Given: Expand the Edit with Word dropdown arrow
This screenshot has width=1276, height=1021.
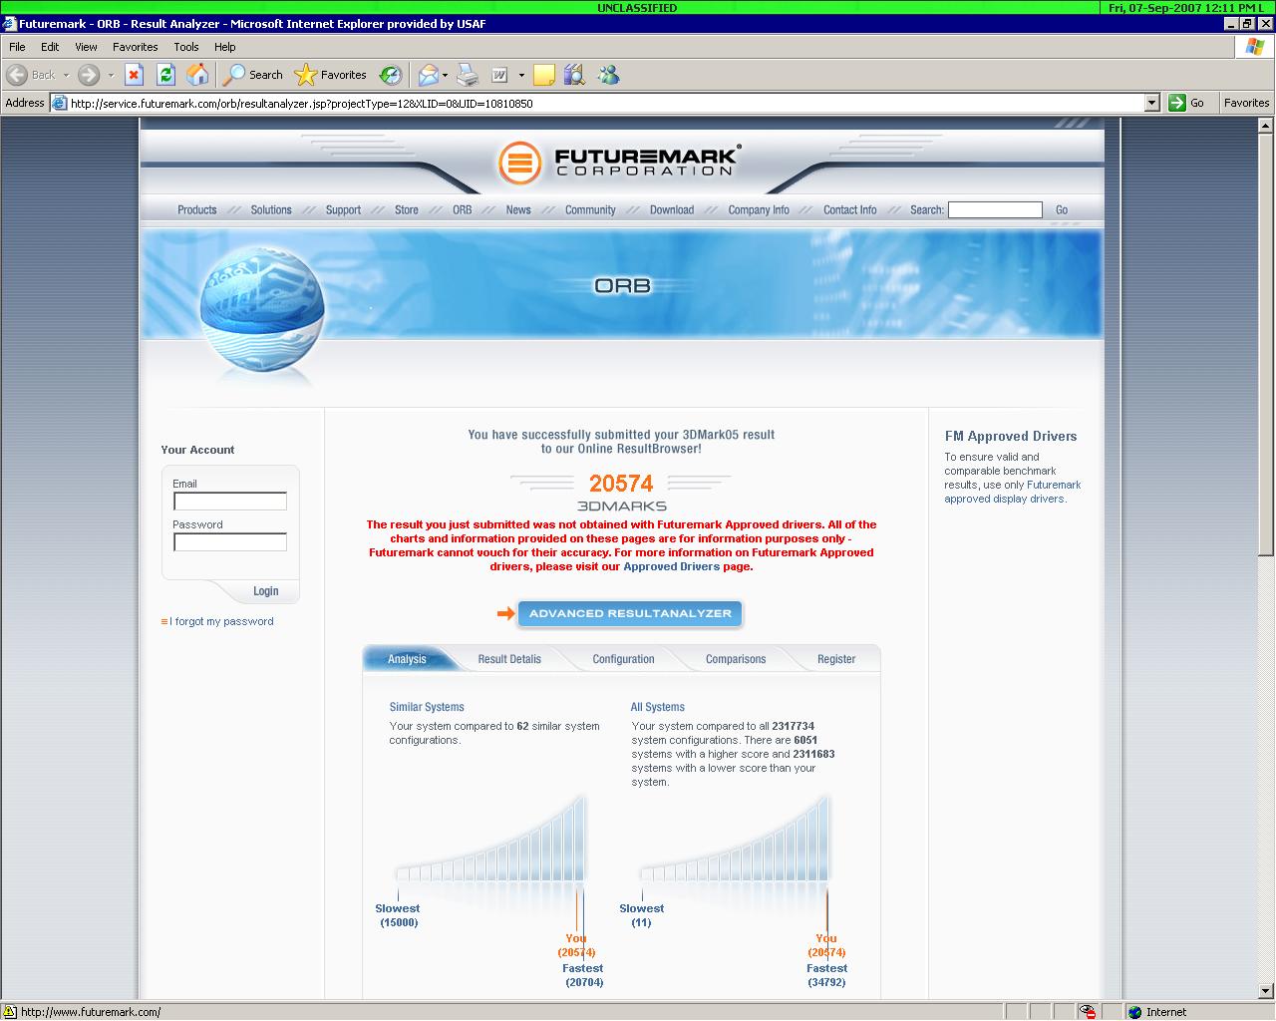Looking at the screenshot, I should tap(520, 75).
